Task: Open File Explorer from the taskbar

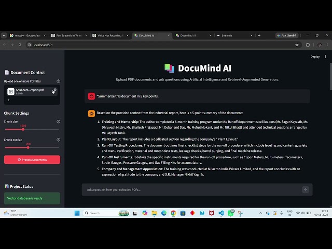Action: pos(155,213)
